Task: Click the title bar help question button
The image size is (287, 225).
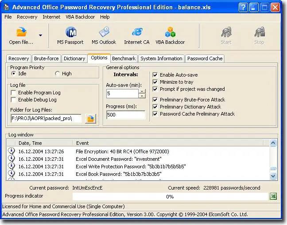Action: (243, 8)
